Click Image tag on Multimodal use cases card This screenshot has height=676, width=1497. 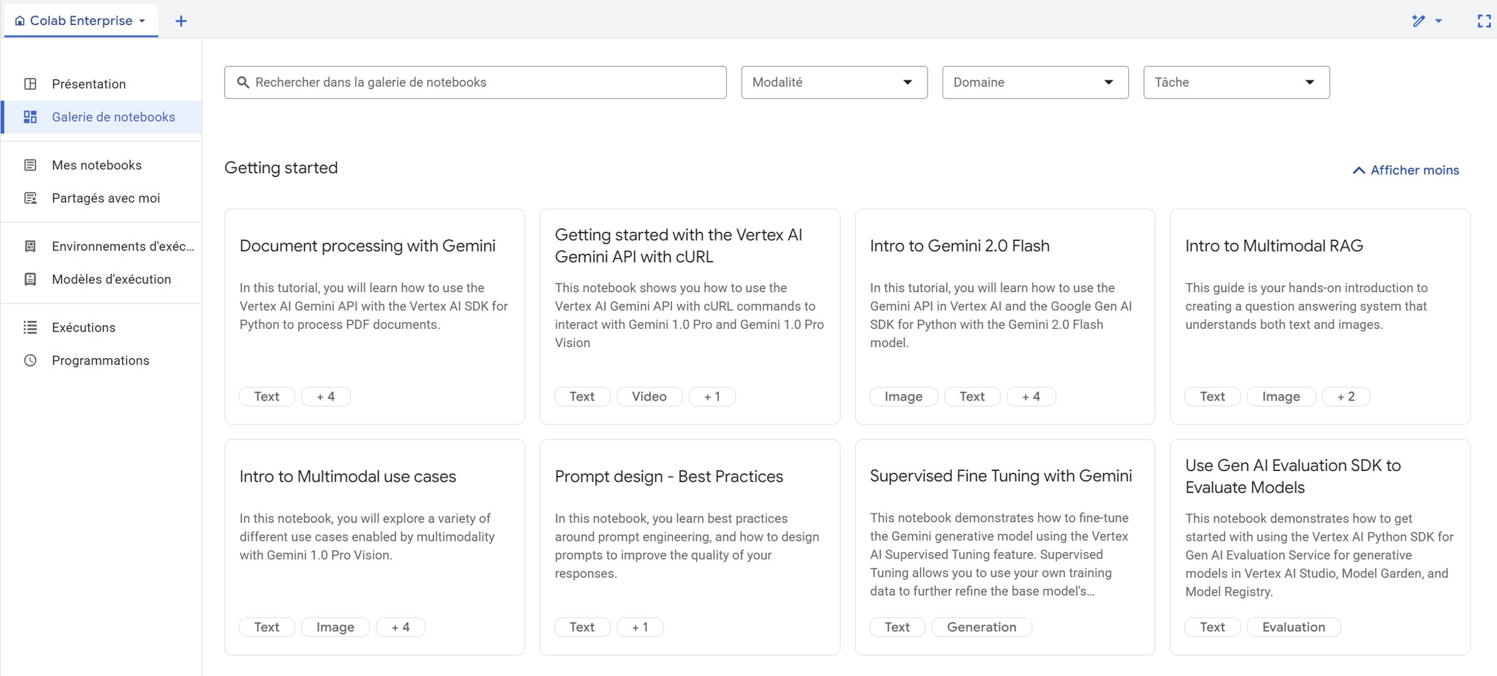[336, 627]
